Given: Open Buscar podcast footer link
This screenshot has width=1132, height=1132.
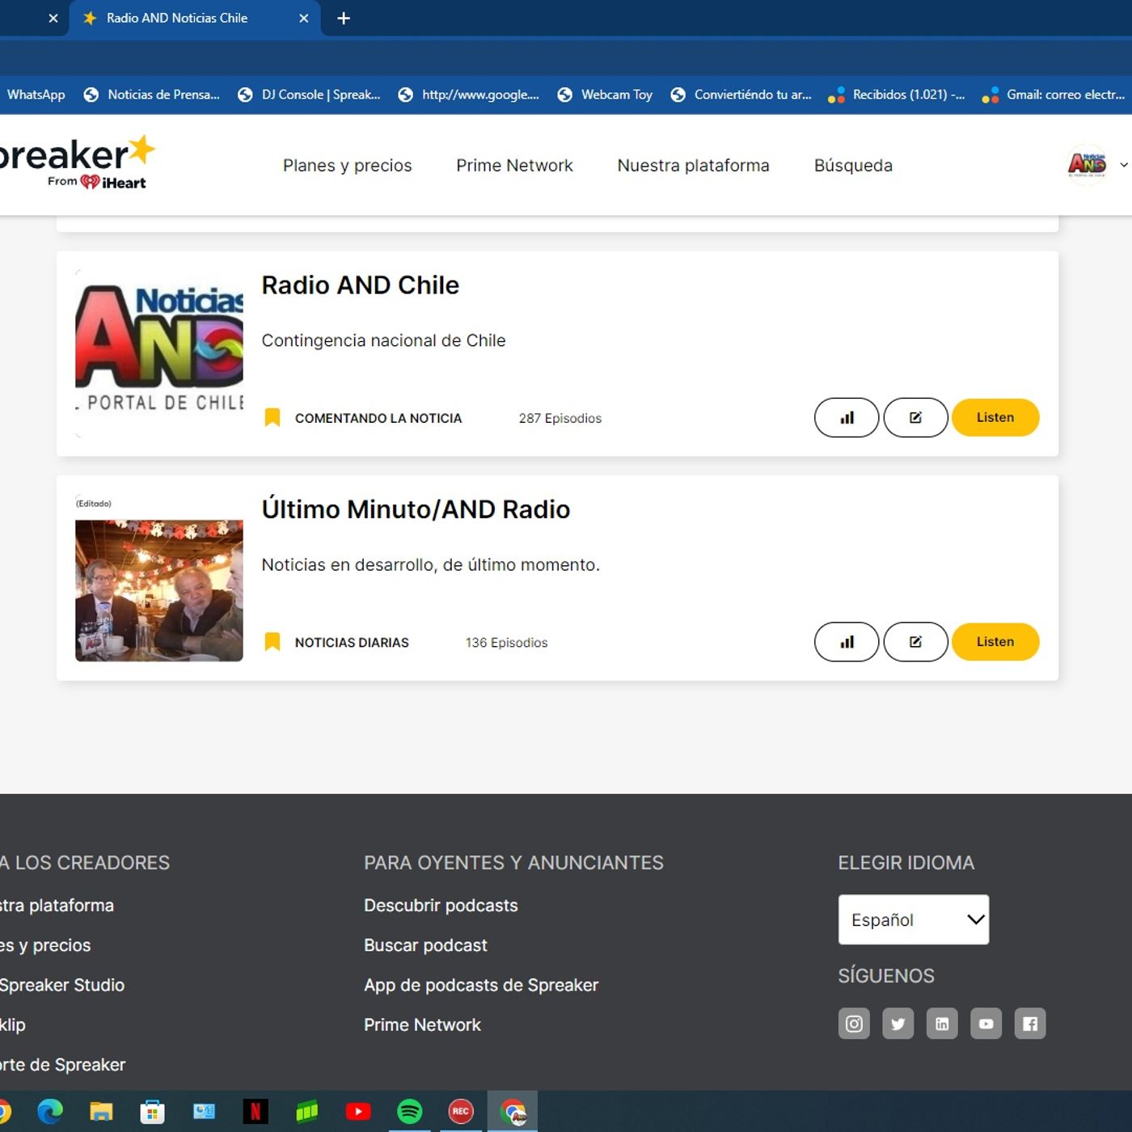Looking at the screenshot, I should click(x=425, y=945).
